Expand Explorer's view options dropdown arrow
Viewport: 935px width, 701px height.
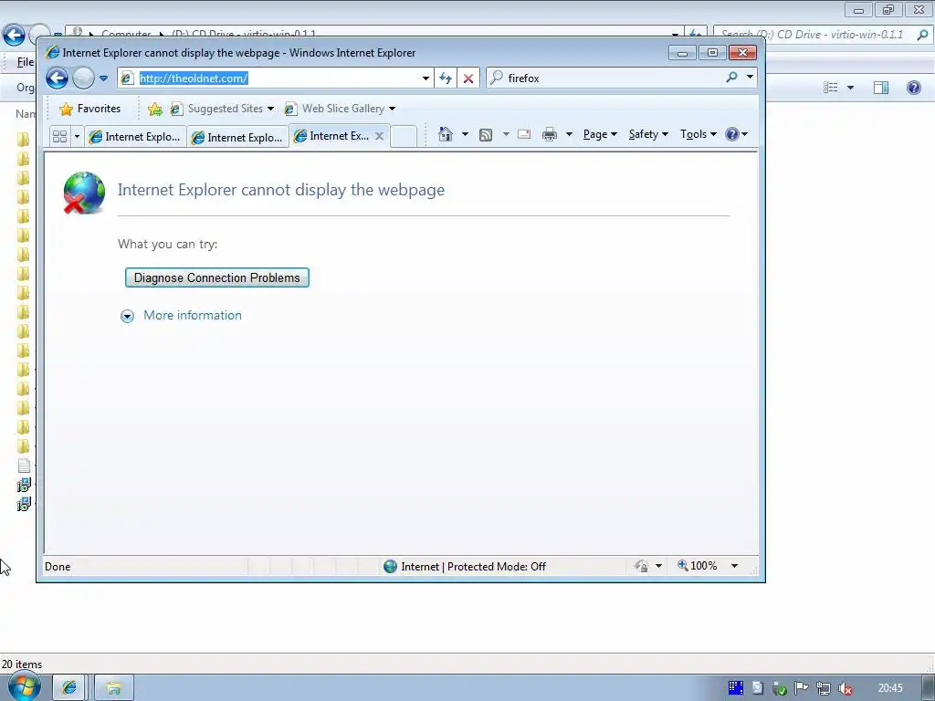click(851, 88)
